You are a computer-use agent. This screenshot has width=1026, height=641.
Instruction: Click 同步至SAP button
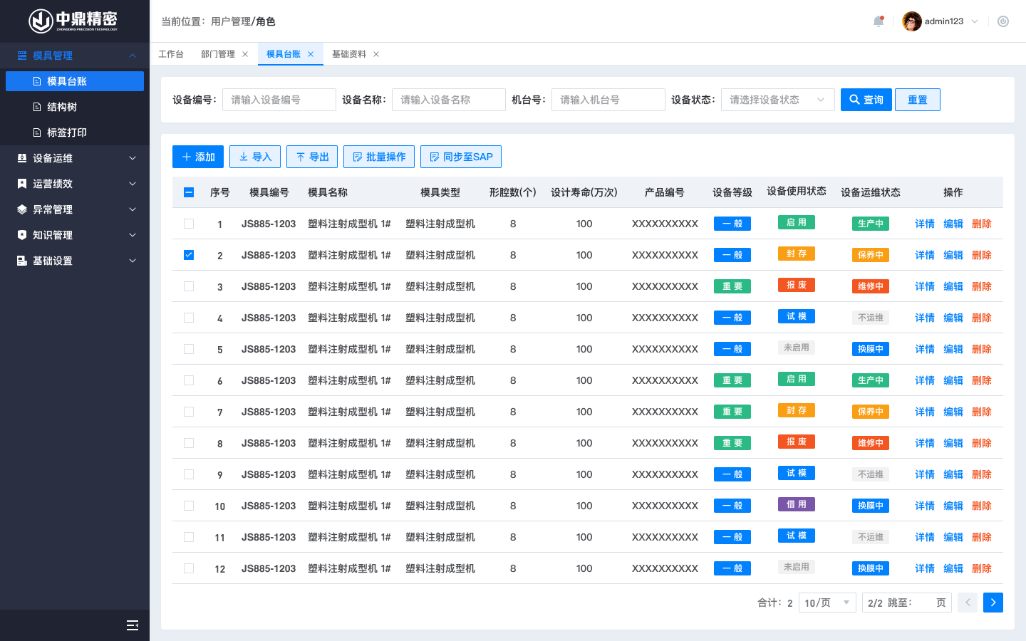(460, 157)
